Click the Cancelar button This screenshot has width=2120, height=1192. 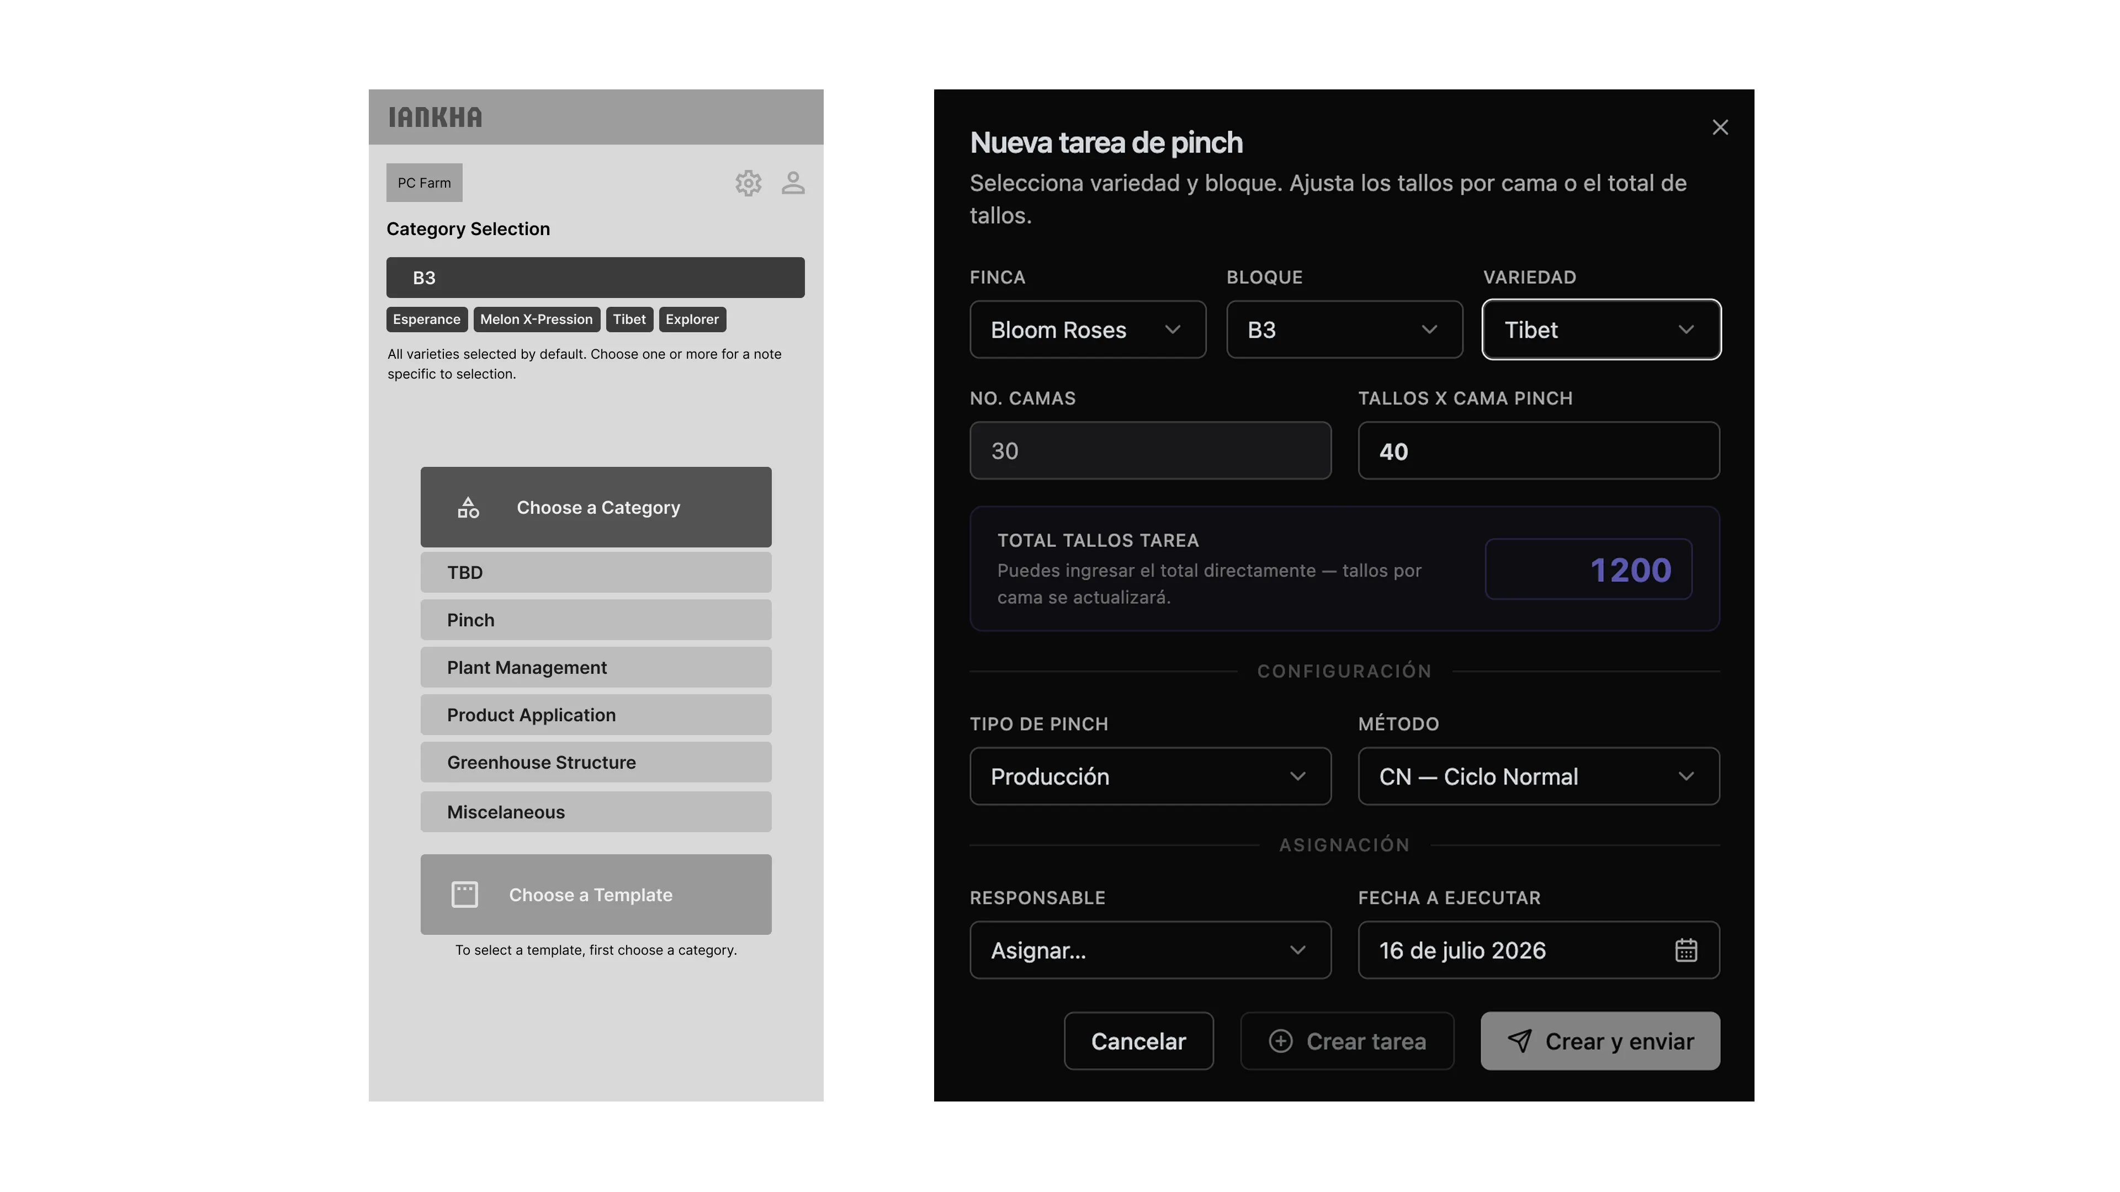tap(1139, 1041)
